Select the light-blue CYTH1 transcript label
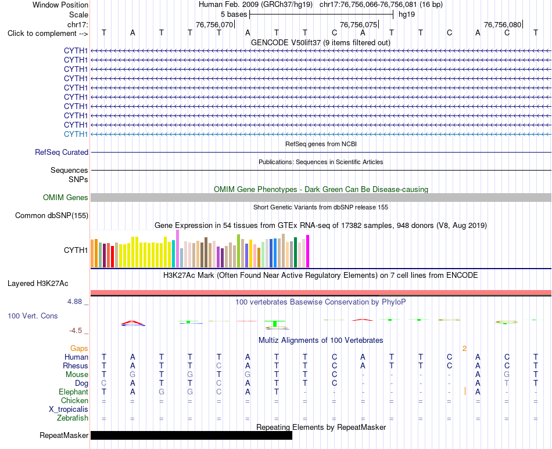The height and width of the screenshot is (449, 552). pos(76,134)
